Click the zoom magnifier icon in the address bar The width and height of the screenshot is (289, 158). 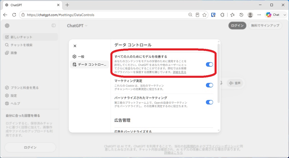tap(190, 15)
